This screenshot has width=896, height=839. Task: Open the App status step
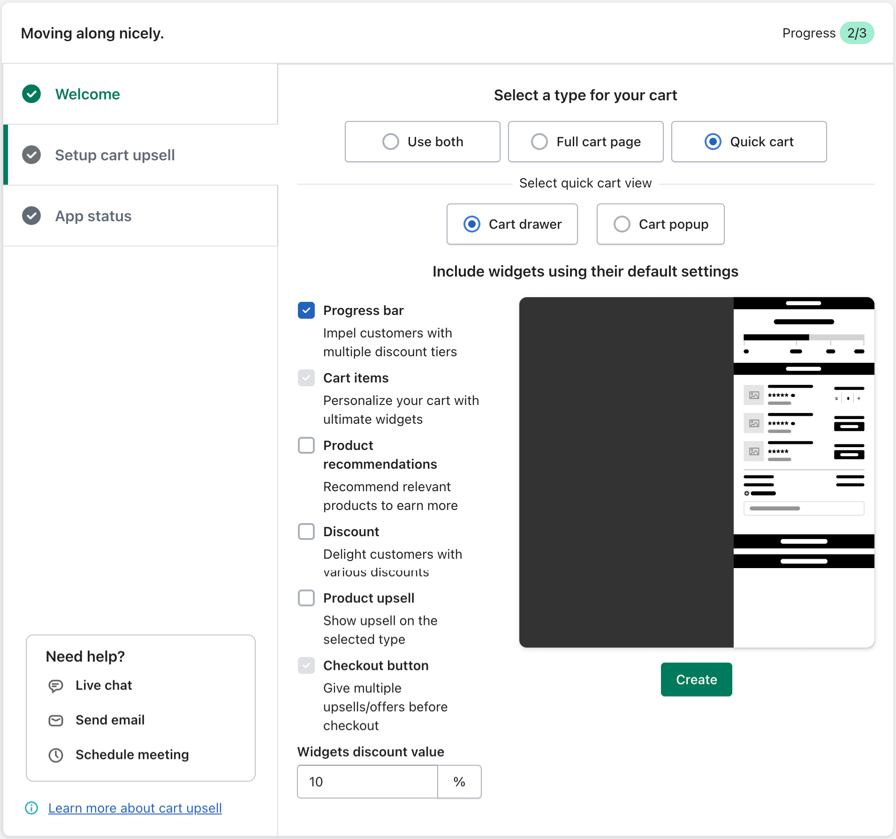pyautogui.click(x=141, y=216)
